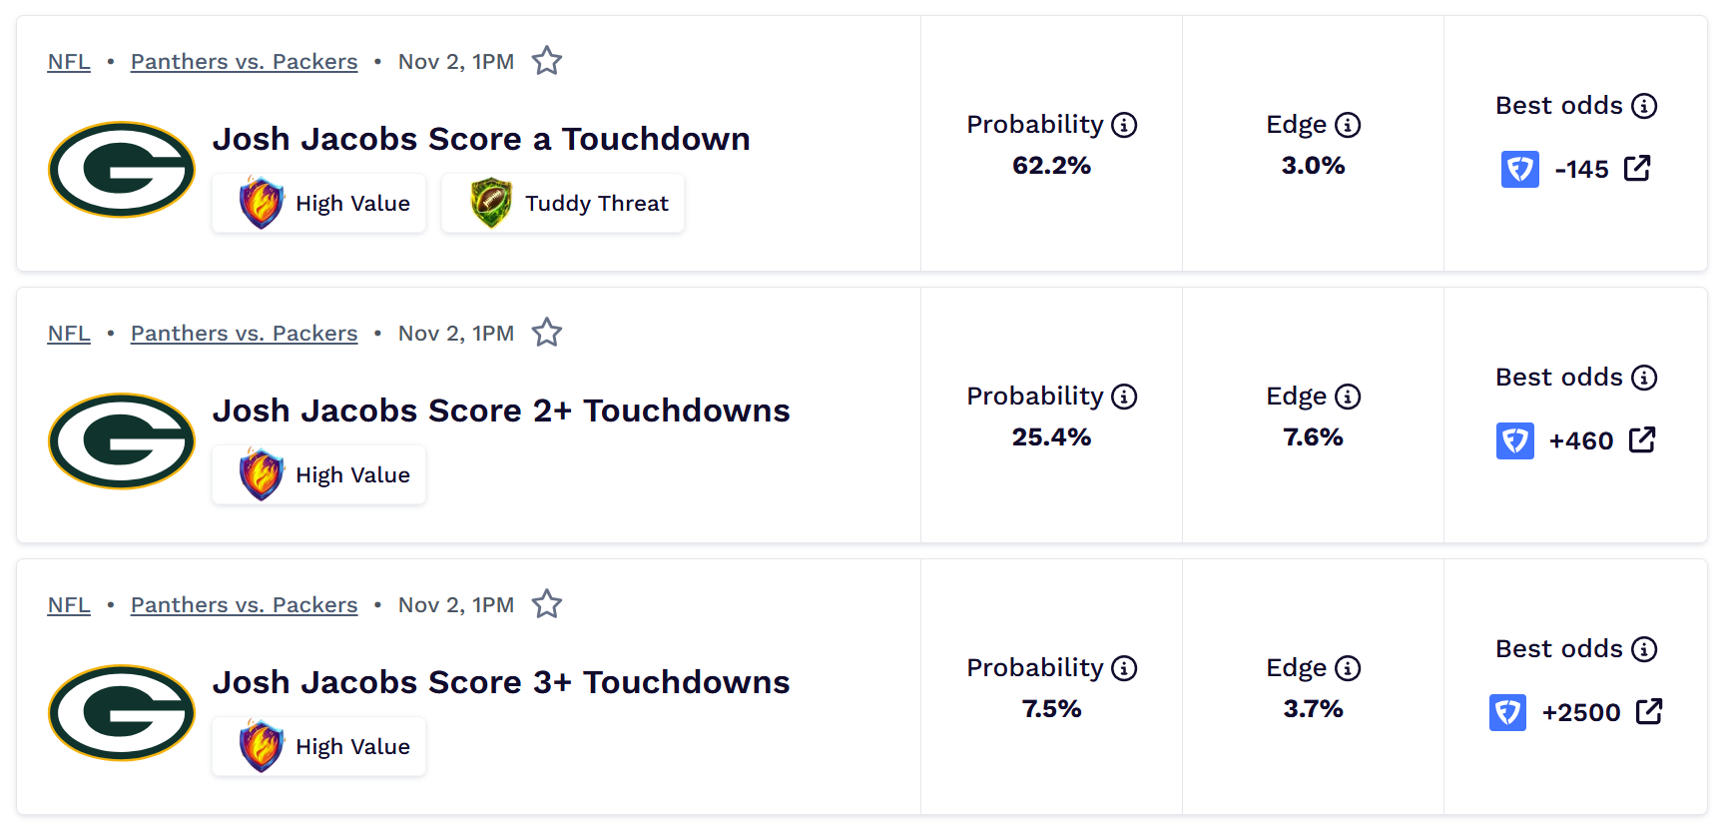Show Probability info for 62.2% row
The height and width of the screenshot is (827, 1718).
tap(1124, 125)
